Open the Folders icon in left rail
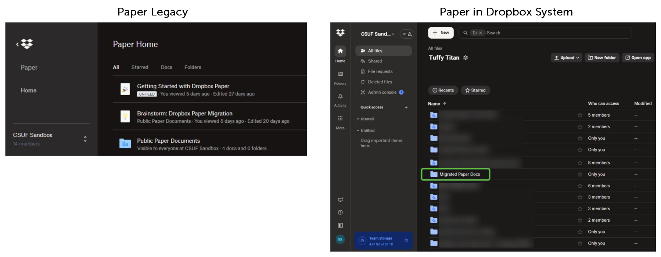This screenshot has width=661, height=257. (x=340, y=74)
